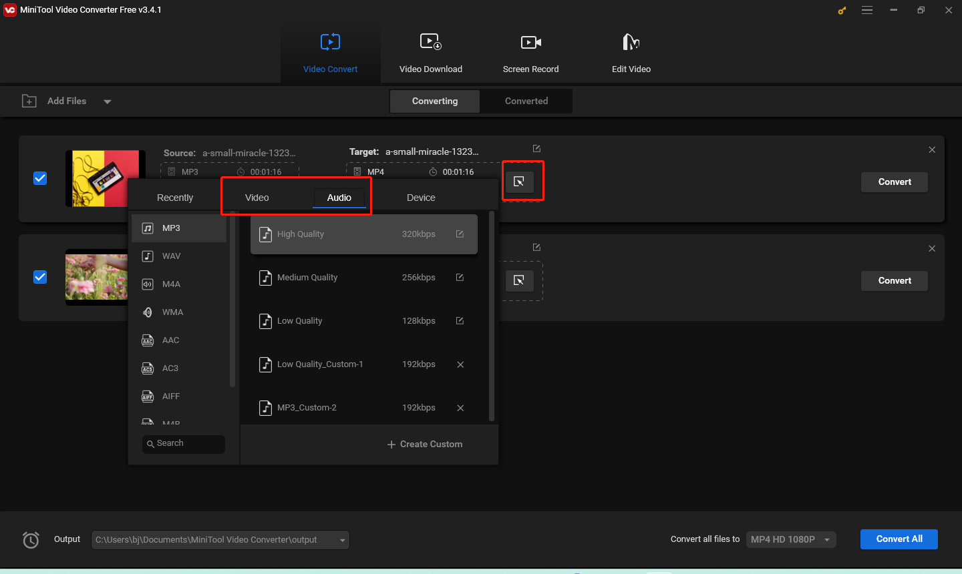The image size is (962, 574).
Task: Choose AAC format in the list
Action: click(x=179, y=340)
